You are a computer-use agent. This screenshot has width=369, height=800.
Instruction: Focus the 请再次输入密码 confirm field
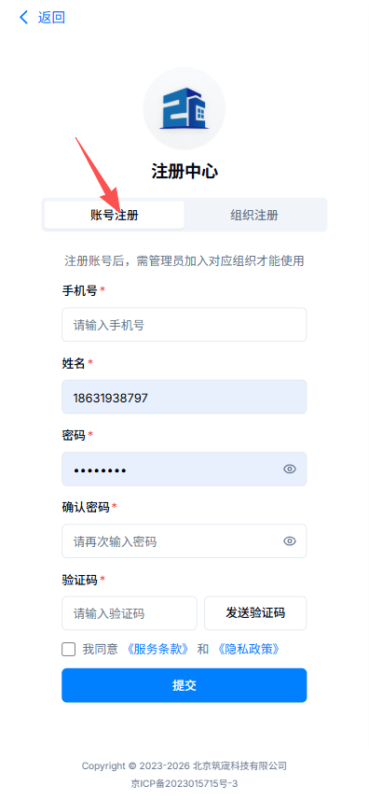coord(184,541)
